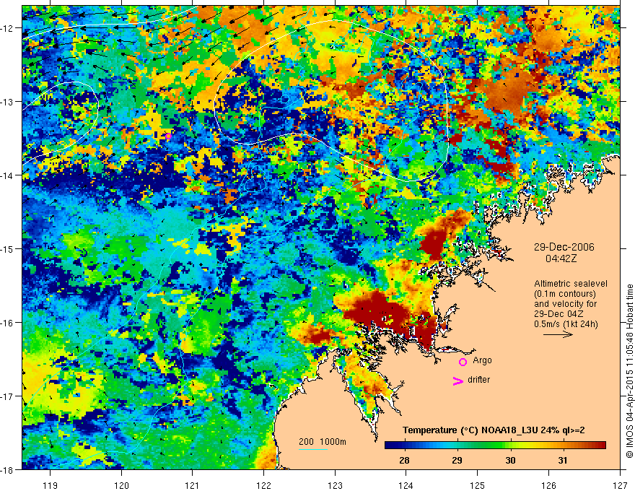Click longitude axis label 125
Screen dimensions: 635x491
478,485
